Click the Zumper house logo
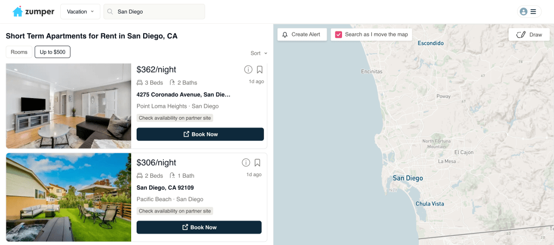The width and height of the screenshot is (554, 245). click(x=18, y=11)
